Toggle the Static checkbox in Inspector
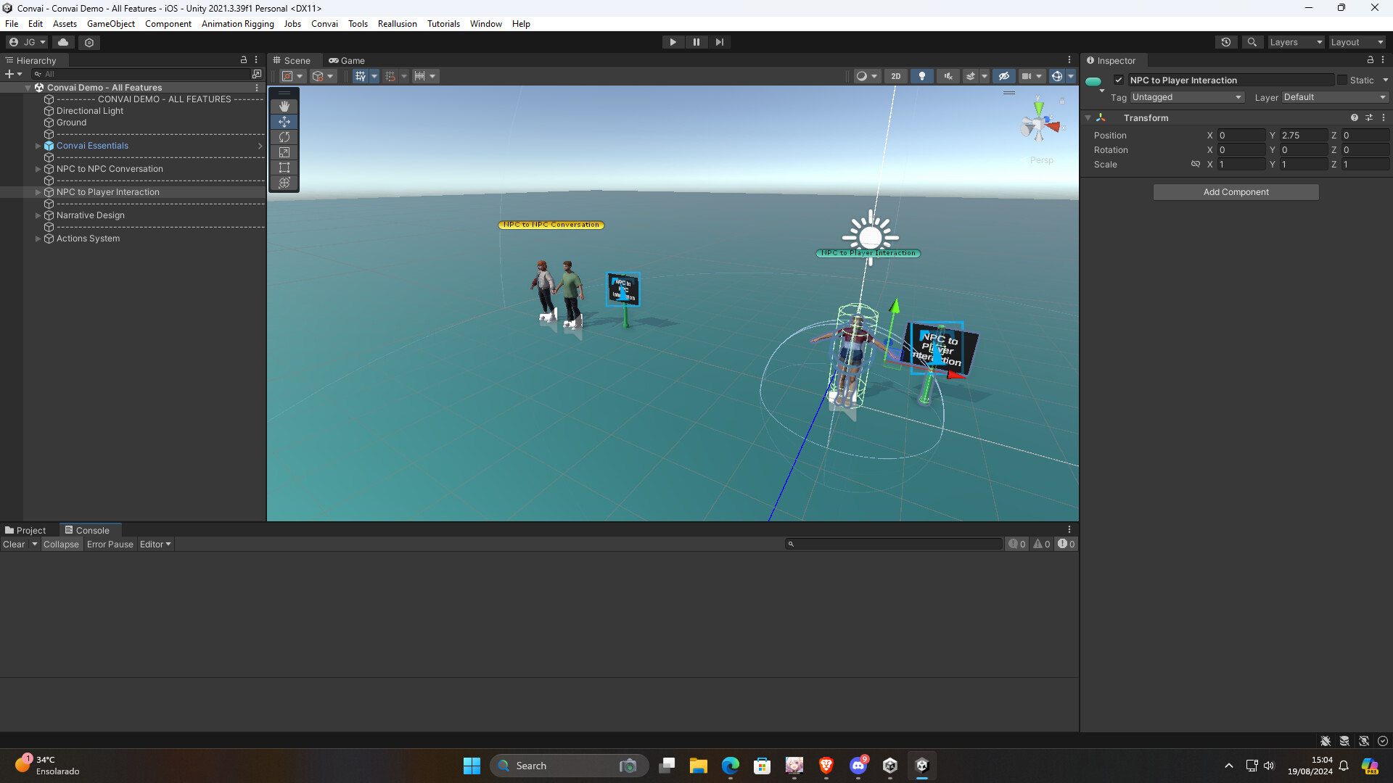This screenshot has height=783, width=1393. click(1342, 80)
